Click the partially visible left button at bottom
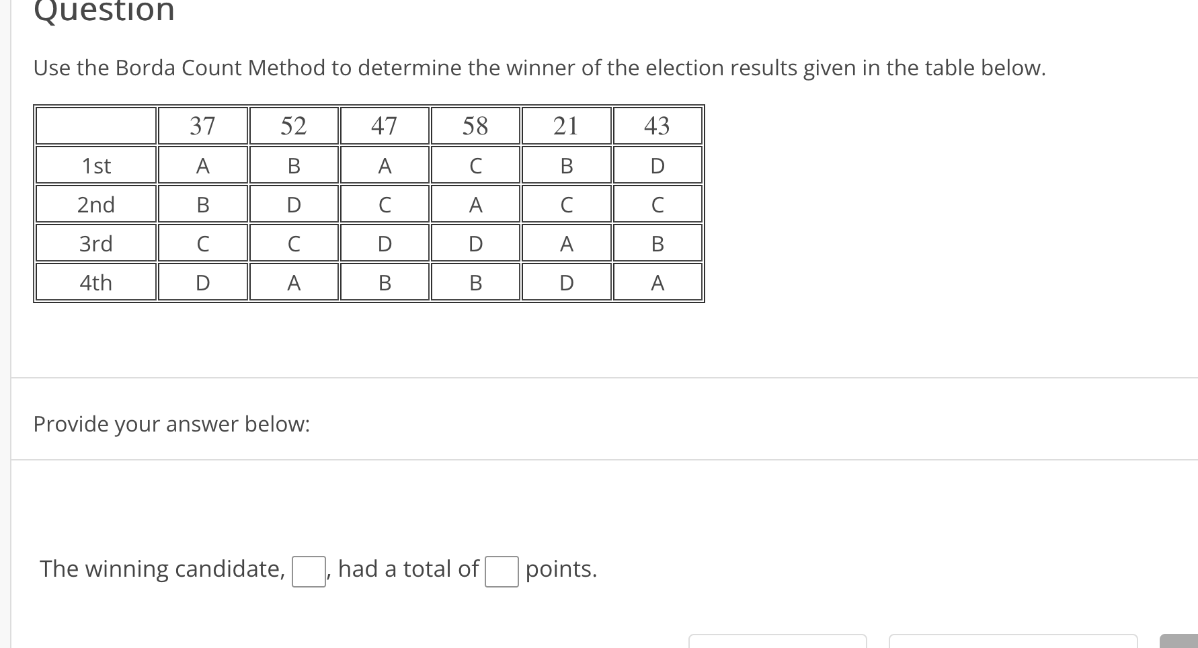The width and height of the screenshot is (1198, 648). [x=778, y=643]
